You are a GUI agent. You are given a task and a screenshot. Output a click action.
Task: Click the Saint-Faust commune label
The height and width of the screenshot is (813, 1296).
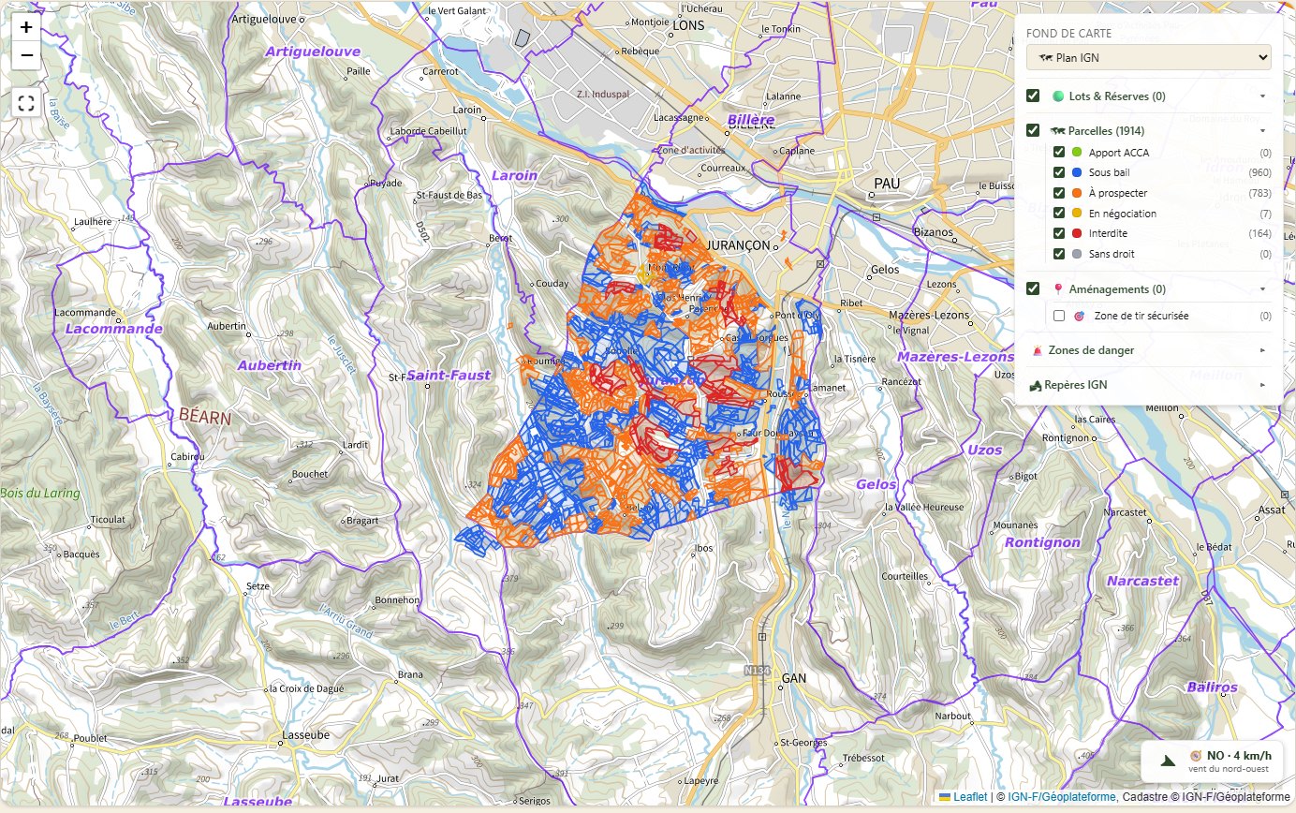(x=449, y=376)
